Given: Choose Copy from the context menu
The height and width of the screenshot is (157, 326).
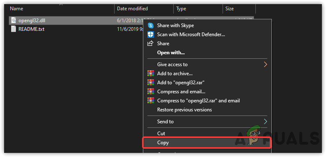Looking at the screenshot, I should [207, 143].
